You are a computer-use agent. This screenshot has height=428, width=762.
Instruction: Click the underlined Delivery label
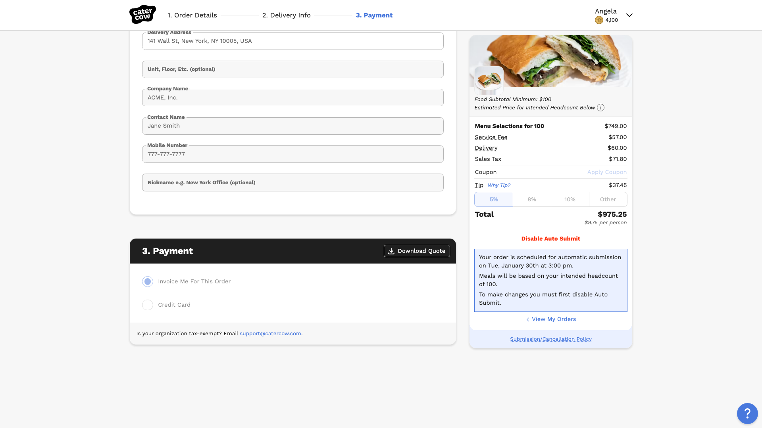coord(486,148)
